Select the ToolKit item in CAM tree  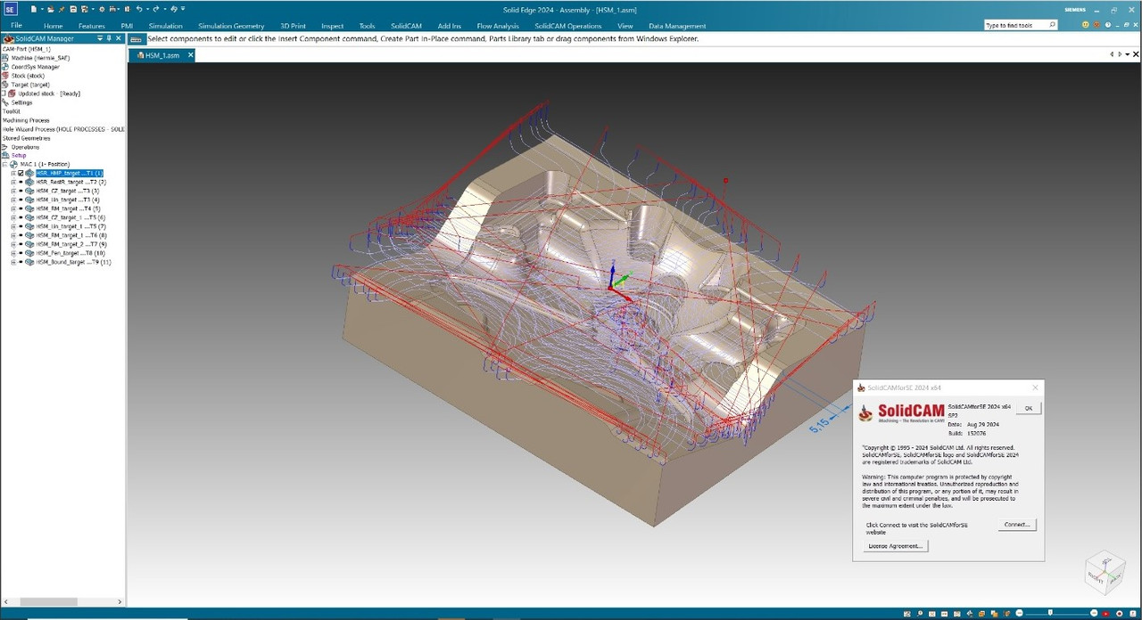click(x=11, y=111)
